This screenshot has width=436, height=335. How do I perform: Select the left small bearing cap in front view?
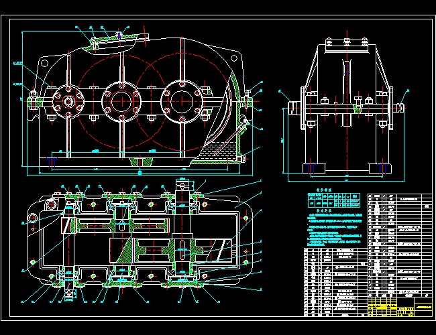coord(68,102)
